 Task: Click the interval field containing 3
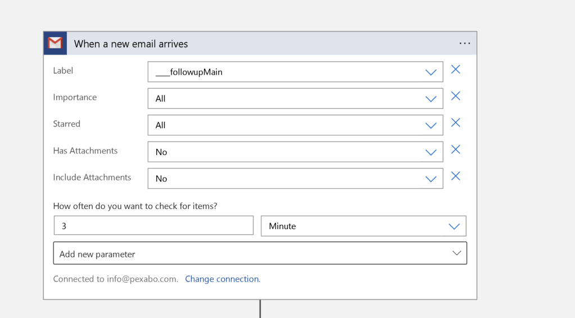[153, 225]
